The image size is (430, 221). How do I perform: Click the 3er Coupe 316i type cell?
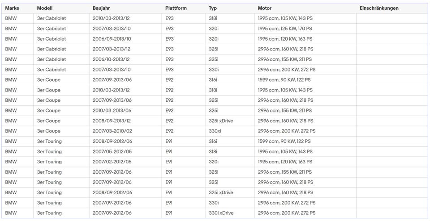coord(230,80)
